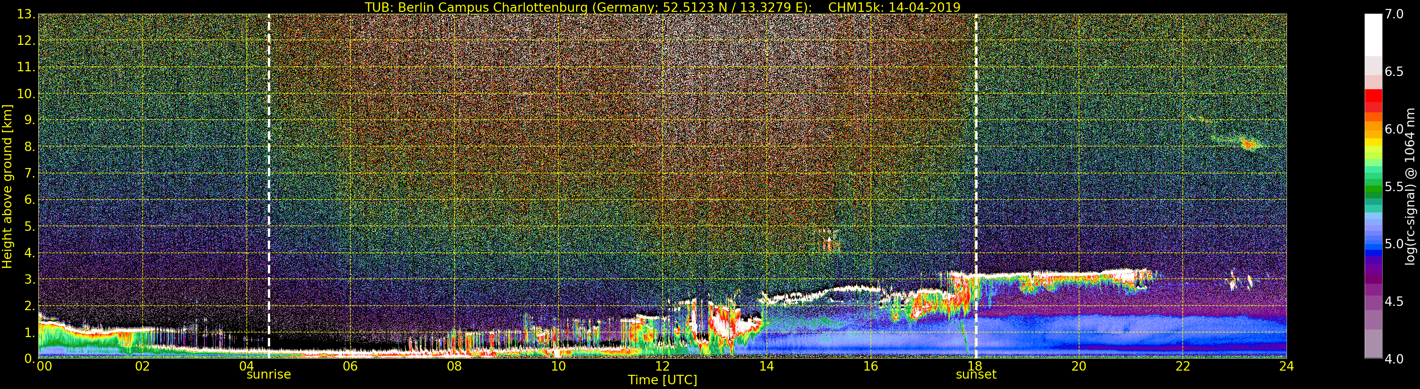Click the height axis tick label '8.'
The height and width of the screenshot is (389, 1420).
click(x=29, y=146)
